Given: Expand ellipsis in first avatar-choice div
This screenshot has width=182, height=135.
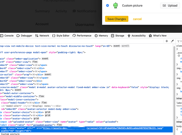Looking at the screenshot, I should [34, 112].
